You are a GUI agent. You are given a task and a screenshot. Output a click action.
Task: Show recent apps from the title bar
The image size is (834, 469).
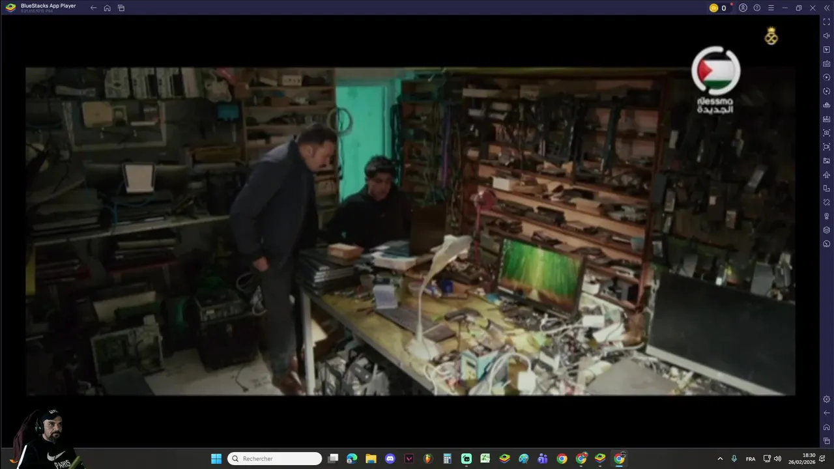[x=121, y=8]
